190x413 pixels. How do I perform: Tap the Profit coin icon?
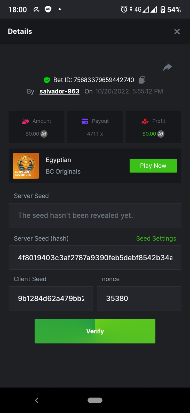tap(161, 134)
